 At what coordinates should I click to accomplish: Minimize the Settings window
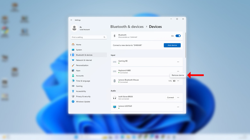[171, 19]
